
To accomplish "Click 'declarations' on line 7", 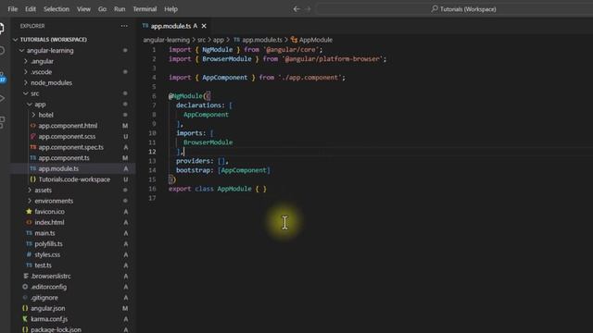I will point(198,105).
